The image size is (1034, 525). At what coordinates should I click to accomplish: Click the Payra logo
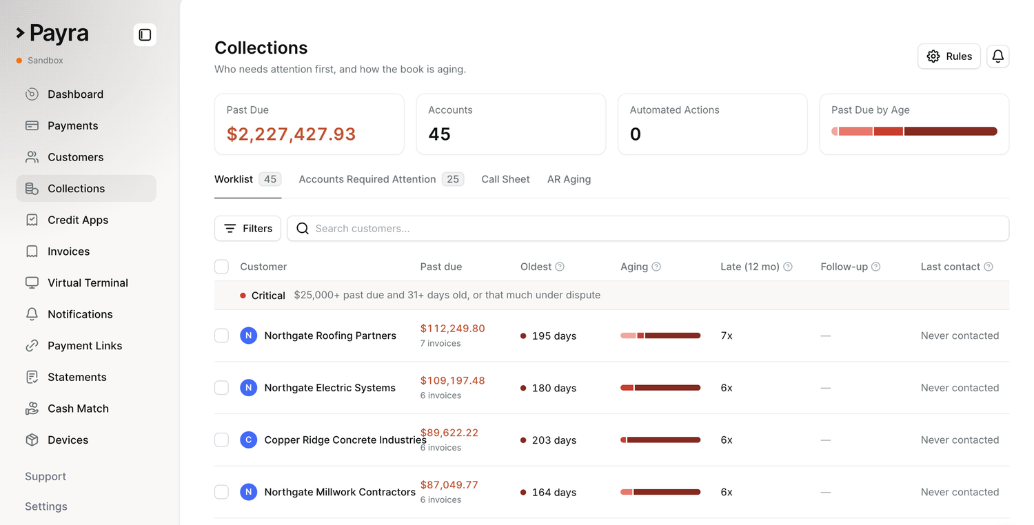[x=52, y=33]
